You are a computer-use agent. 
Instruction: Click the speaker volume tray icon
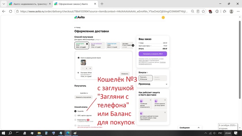click(x=215, y=133)
